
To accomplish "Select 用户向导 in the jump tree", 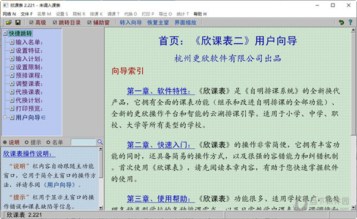I will [30, 117].
